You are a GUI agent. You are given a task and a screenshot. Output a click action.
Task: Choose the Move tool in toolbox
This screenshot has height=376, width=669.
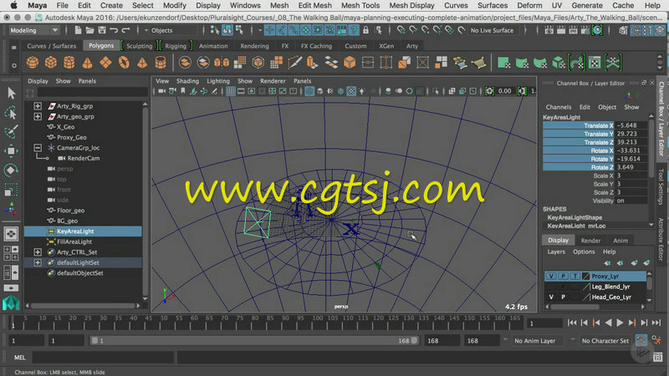click(11, 151)
